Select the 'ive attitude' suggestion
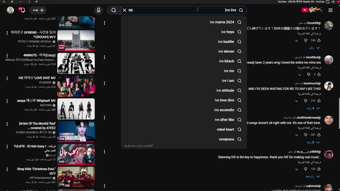The width and height of the screenshot is (340, 191). pos(184,90)
